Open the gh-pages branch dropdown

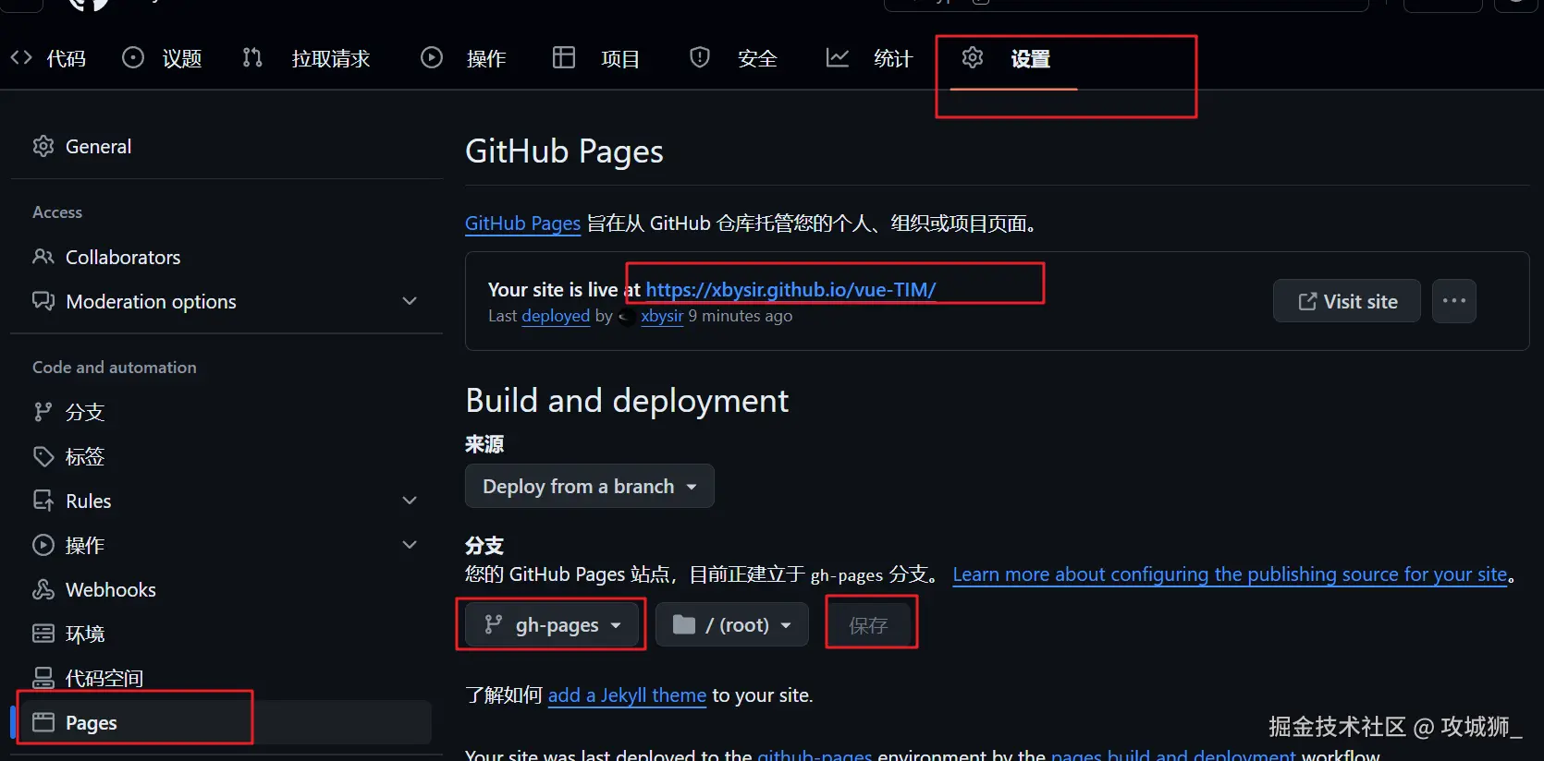[553, 625]
